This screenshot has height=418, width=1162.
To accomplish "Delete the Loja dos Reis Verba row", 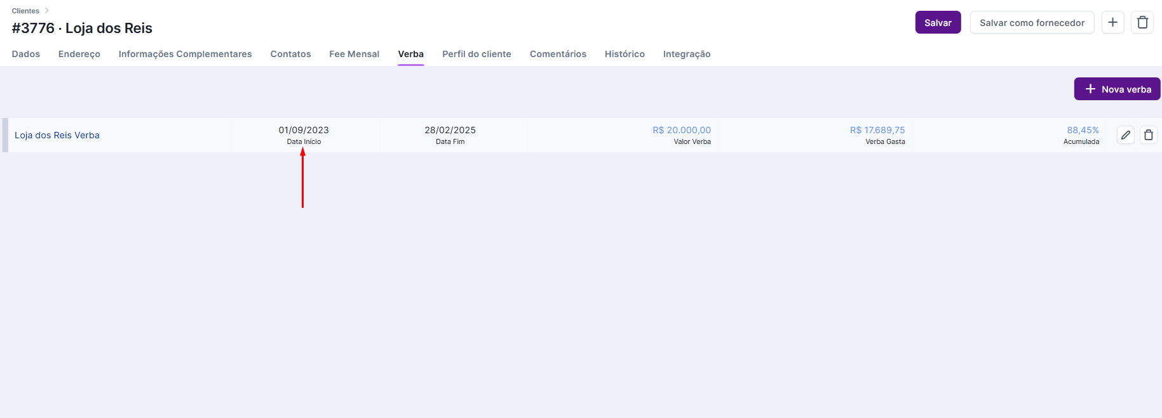I will pos(1148,135).
